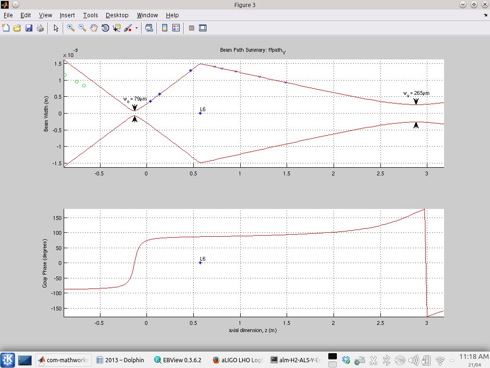Viewport: 490px width, 368px height.
Task: Click the Dropbox tray icon
Action: click(346, 360)
